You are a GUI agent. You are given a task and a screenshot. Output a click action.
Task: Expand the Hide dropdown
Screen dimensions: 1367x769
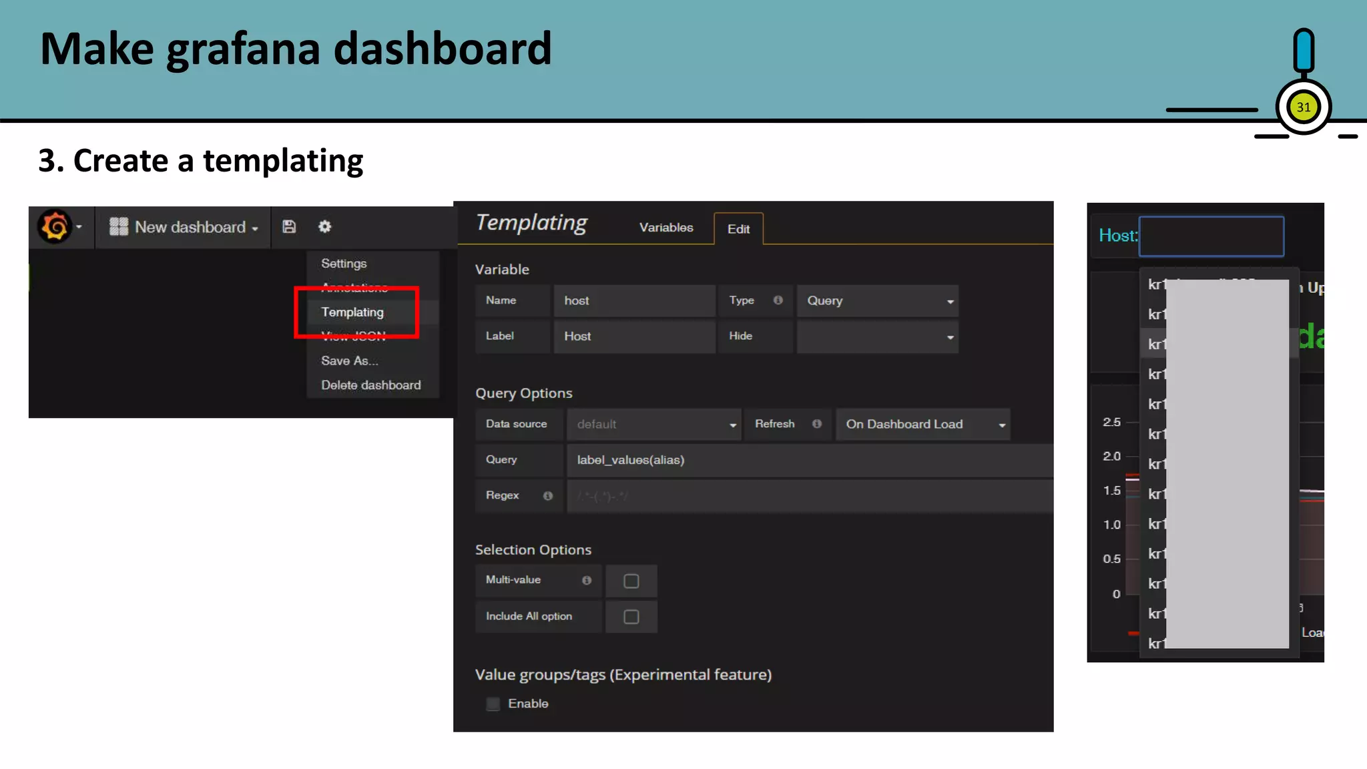(x=877, y=336)
